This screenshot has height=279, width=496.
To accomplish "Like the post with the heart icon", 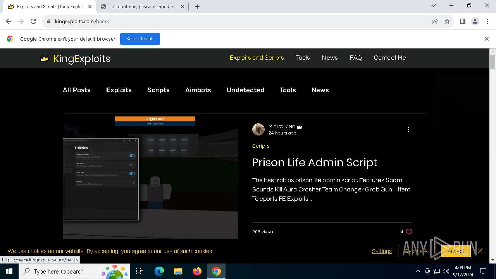I will click(409, 232).
